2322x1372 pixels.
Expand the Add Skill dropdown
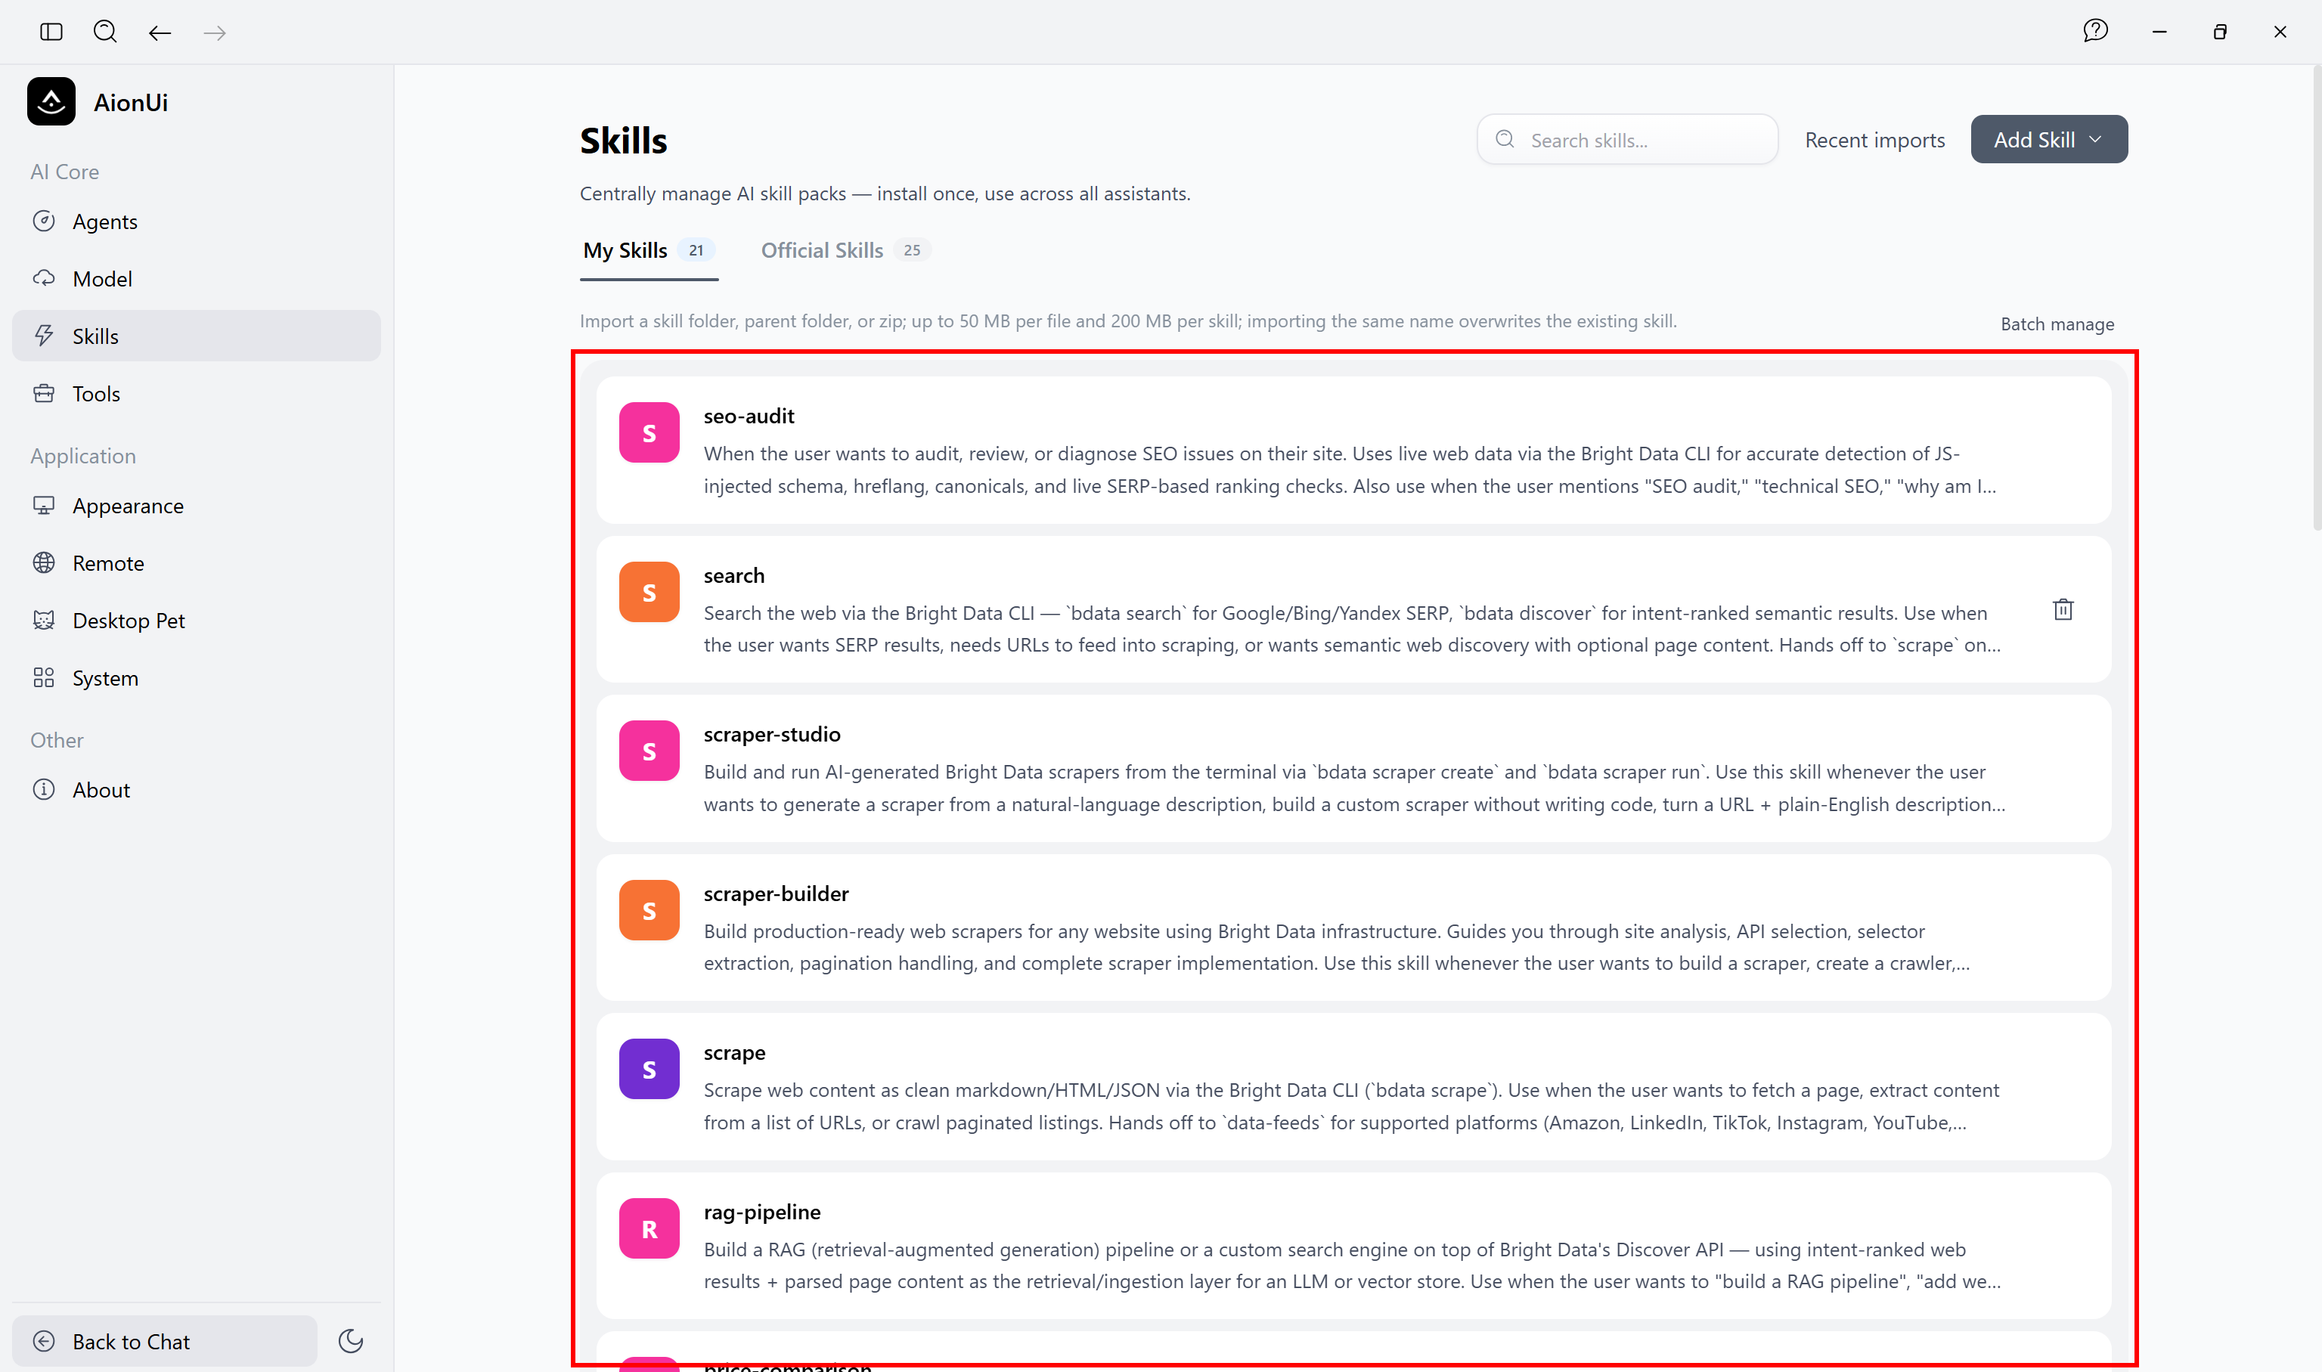[x=2049, y=140]
